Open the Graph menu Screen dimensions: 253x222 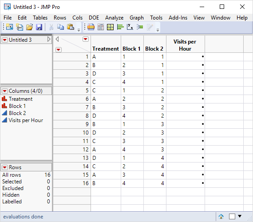coord(137,18)
